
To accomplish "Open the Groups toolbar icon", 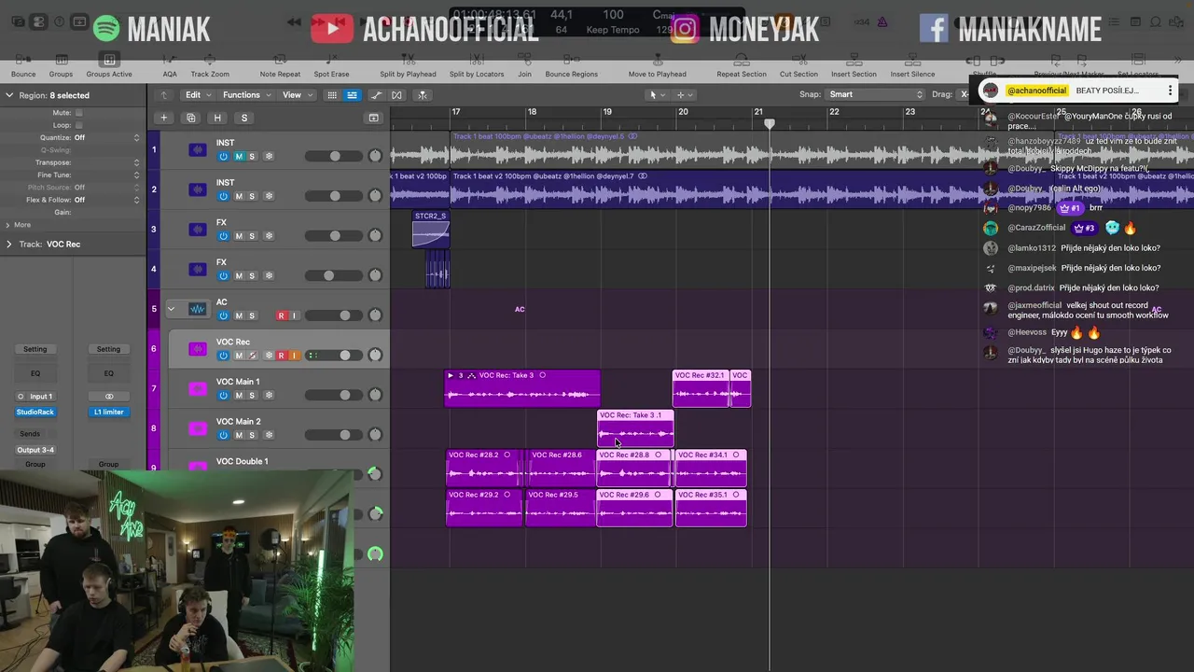I will click(x=61, y=61).
